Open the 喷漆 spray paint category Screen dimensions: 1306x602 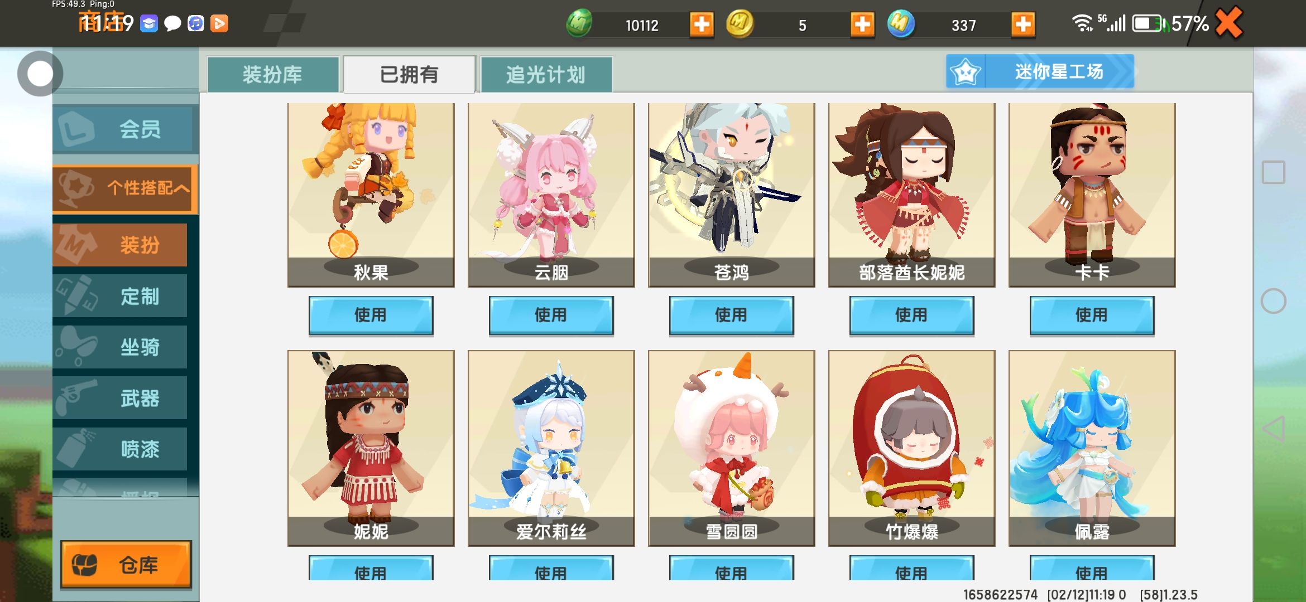[120, 449]
